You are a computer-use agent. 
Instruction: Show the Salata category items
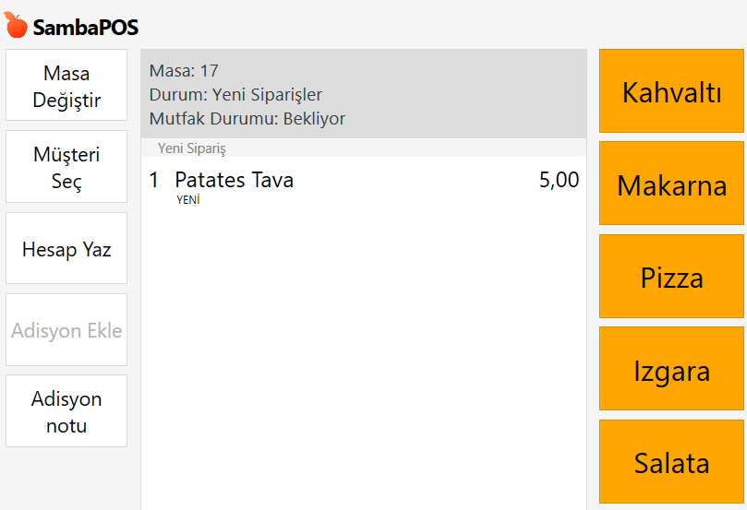click(x=671, y=462)
